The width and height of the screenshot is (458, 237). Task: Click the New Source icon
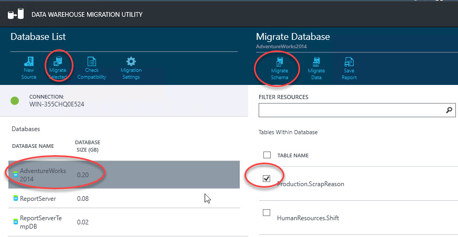coord(29,61)
